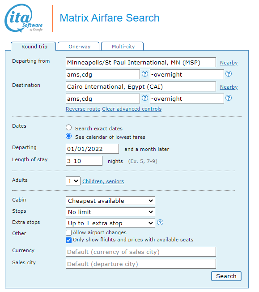Expand the Extra stops dropdown

point(110,223)
